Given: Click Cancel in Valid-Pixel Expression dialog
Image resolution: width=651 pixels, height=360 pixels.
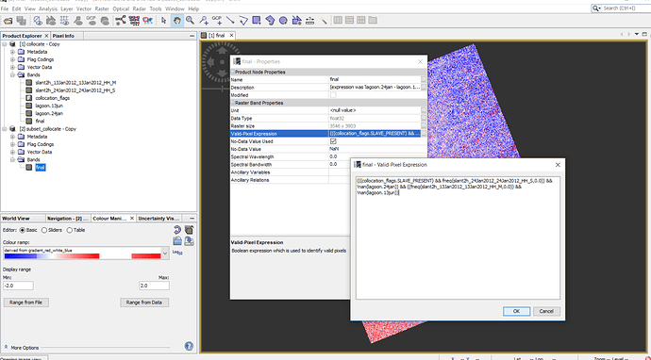Looking at the screenshot, I should pyautogui.click(x=546, y=311).
